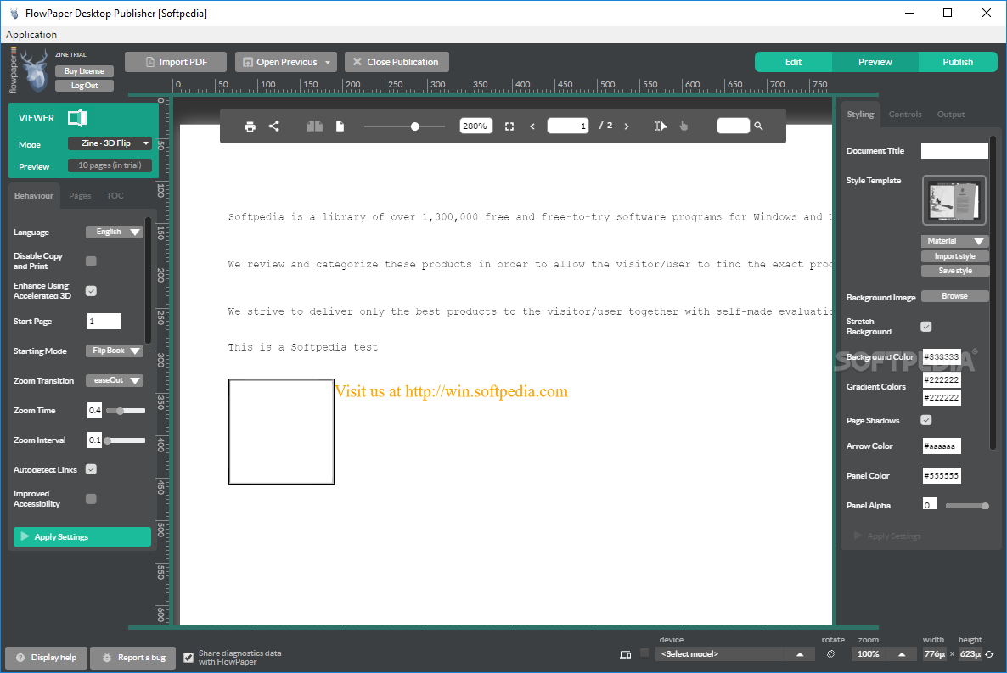Viewport: 1007px width, 673px height.
Task: Switch to two-page view icon
Action: click(x=315, y=126)
